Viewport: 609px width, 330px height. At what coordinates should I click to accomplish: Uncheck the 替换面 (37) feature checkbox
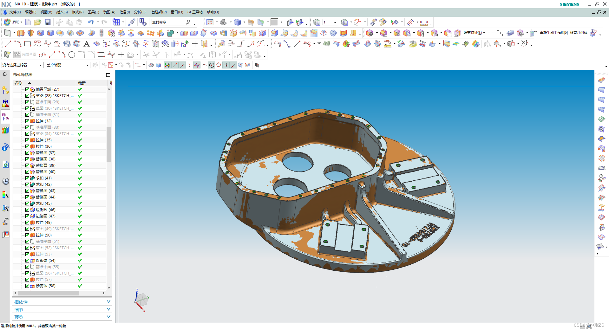coord(27,152)
